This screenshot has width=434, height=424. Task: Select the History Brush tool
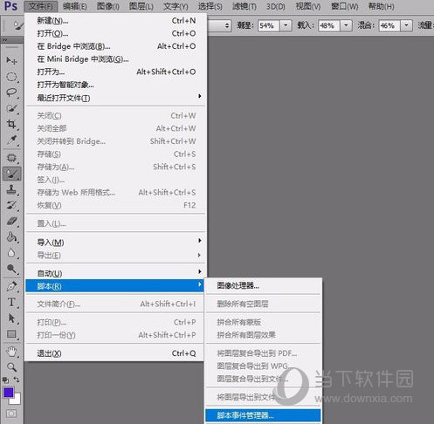pyautogui.click(x=11, y=205)
